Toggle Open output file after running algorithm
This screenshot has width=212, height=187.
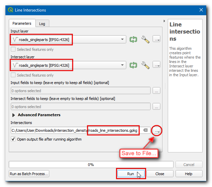(13, 139)
